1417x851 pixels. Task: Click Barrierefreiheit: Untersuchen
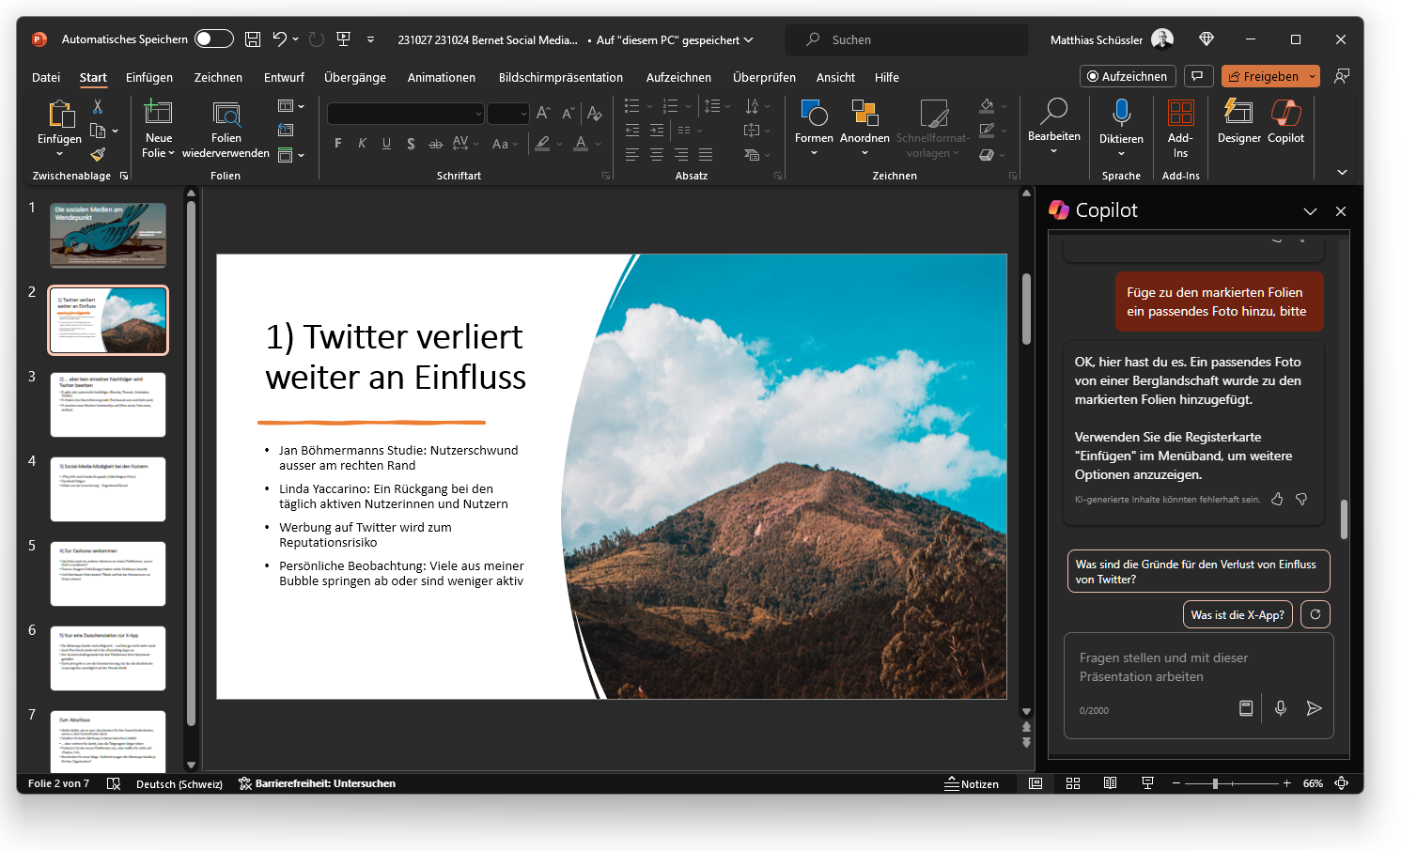coord(317,783)
